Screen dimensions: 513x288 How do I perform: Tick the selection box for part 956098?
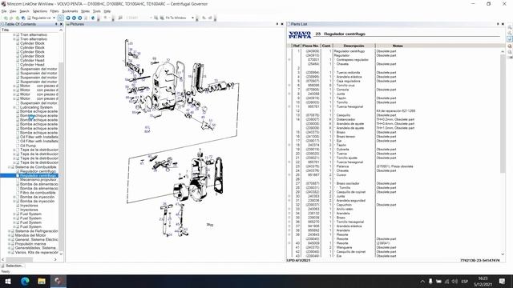pos(289,86)
